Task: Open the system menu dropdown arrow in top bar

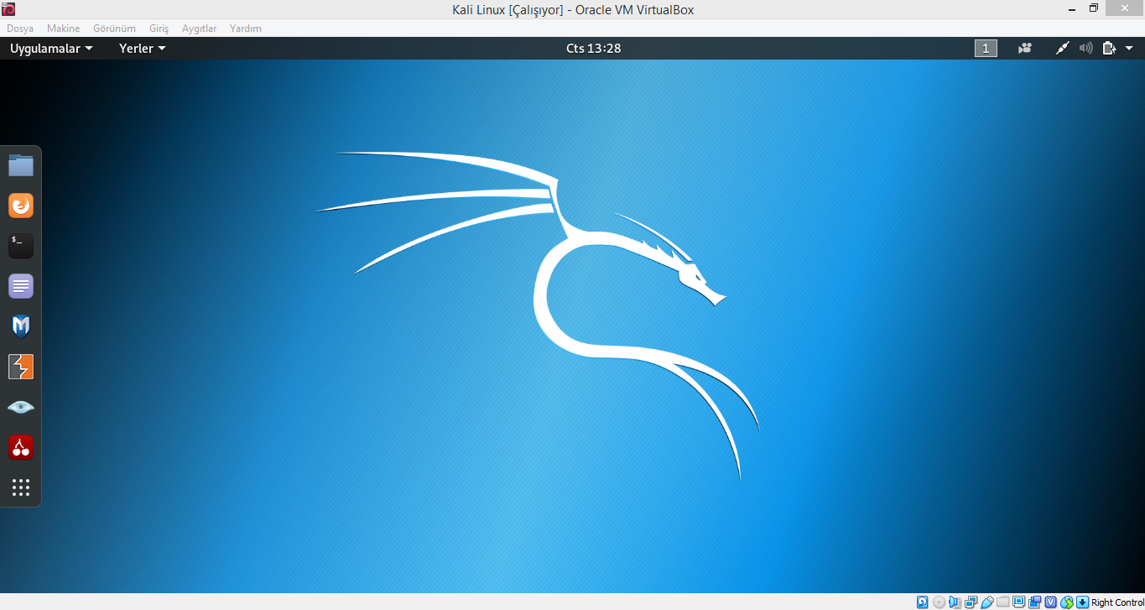Action: (1129, 49)
